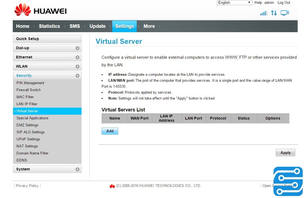Click the WLAN computer status icon
This screenshot has height=198, width=308.
coord(285,13)
